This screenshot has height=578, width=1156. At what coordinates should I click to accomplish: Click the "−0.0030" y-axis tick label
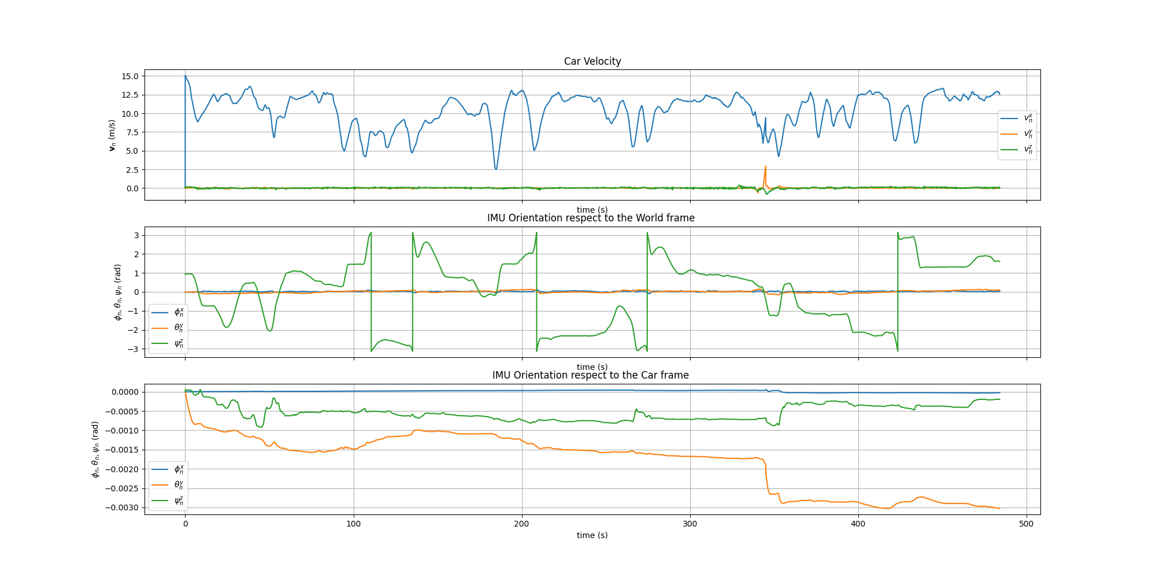click(121, 507)
